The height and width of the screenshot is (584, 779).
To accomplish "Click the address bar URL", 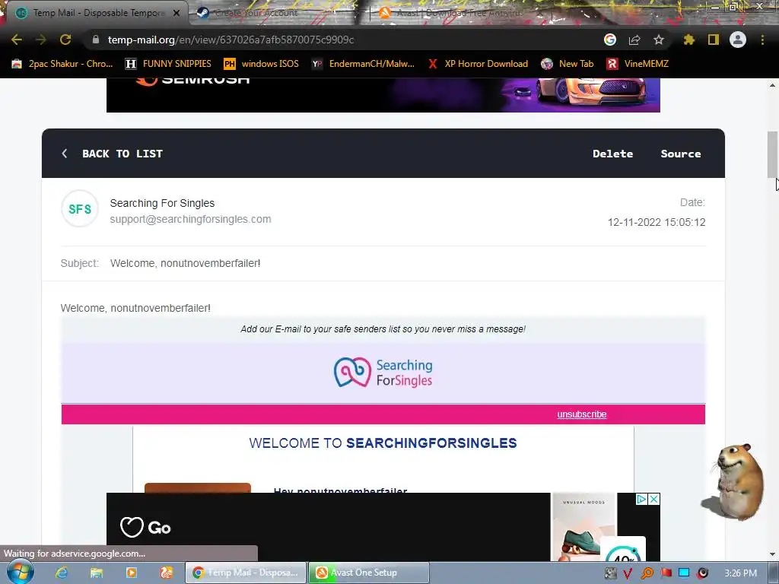I will 231,40.
